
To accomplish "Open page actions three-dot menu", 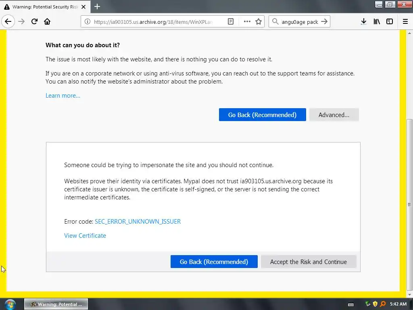I will point(247,22).
